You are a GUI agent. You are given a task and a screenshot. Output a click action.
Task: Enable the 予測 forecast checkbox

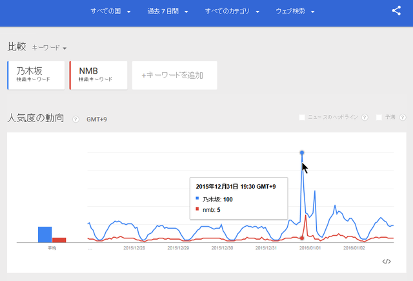point(379,118)
